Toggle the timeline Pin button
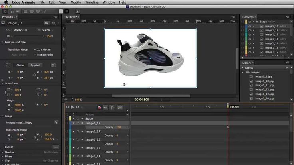294x165 pixels. (112, 107)
